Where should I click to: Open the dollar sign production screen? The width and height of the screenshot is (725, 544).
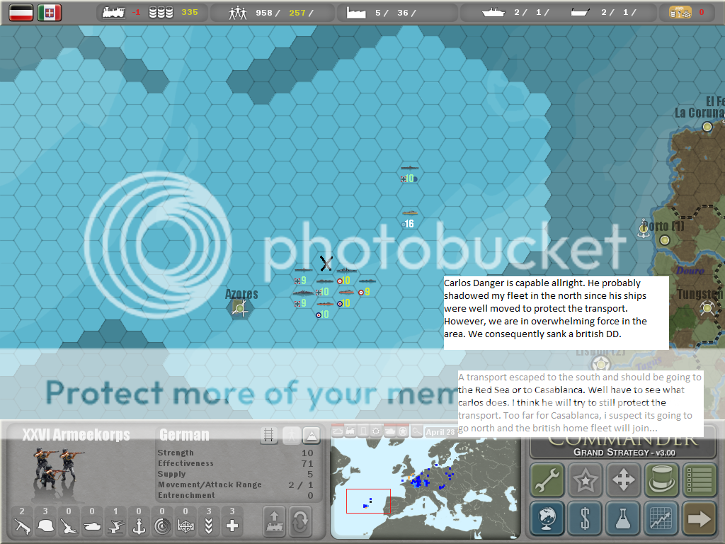pyautogui.click(x=585, y=518)
